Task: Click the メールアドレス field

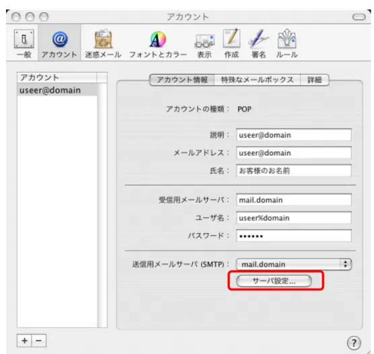Action: tap(294, 152)
